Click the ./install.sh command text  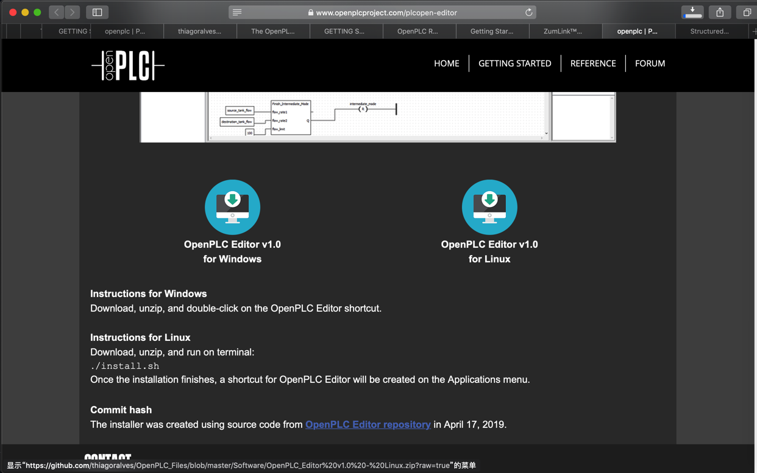coord(125,366)
